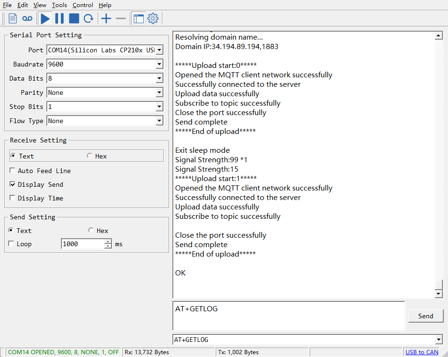
Task: Click the Resolving domain name... line
Action: tap(219, 37)
